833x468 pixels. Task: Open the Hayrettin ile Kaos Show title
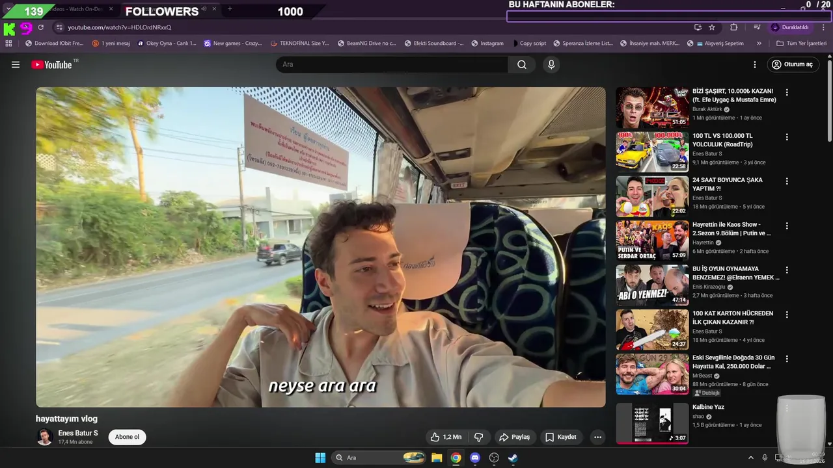pyautogui.click(x=731, y=229)
